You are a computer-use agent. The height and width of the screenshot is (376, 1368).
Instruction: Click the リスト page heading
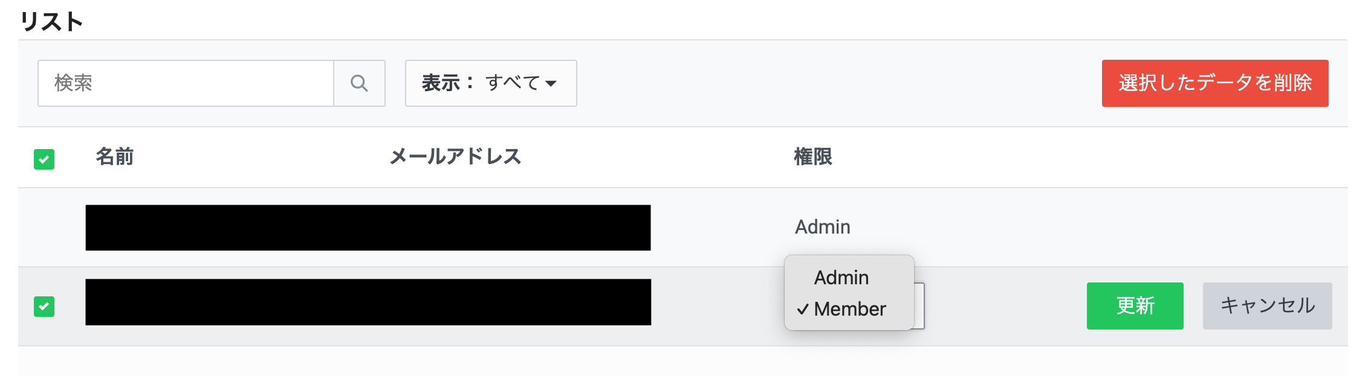[x=51, y=22]
